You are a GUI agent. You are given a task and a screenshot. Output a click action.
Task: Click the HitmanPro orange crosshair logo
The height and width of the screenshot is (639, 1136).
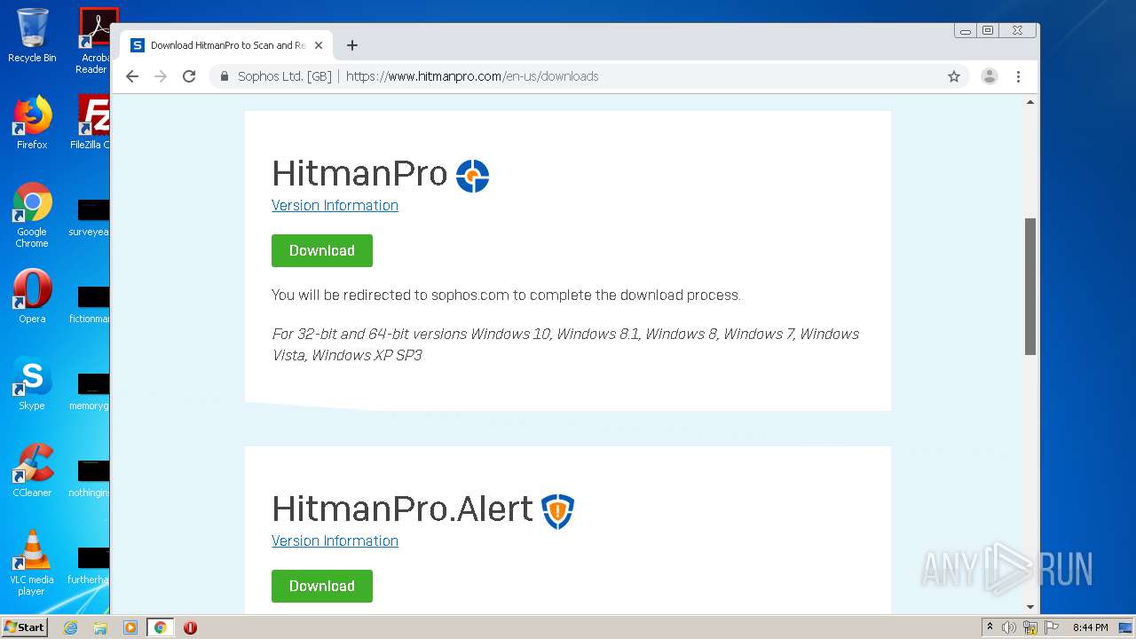[472, 176]
